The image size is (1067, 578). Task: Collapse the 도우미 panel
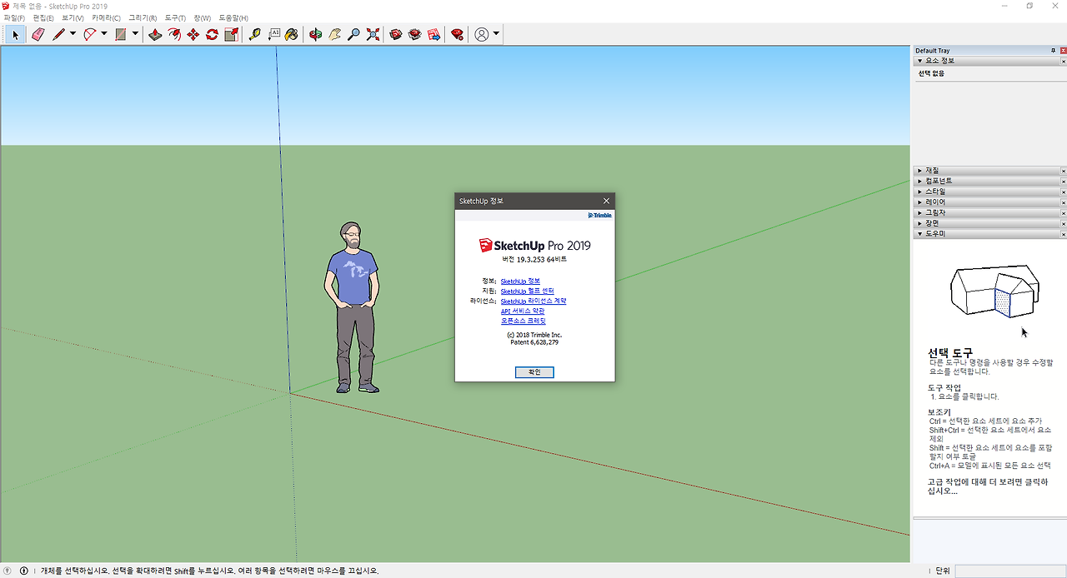click(x=988, y=234)
